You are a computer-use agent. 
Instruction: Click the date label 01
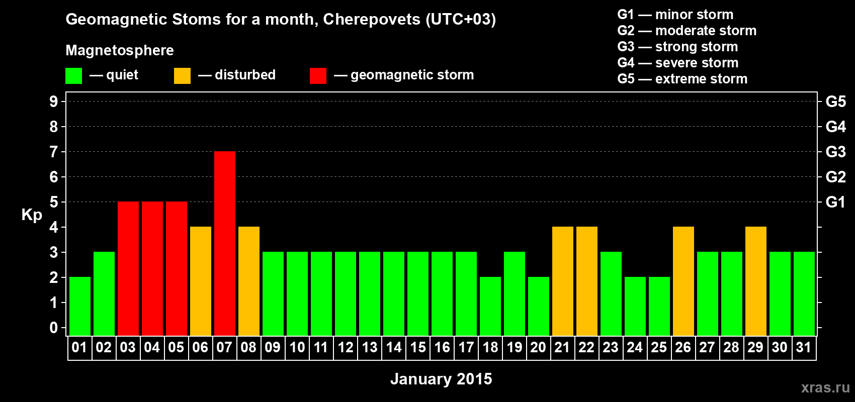pos(79,348)
